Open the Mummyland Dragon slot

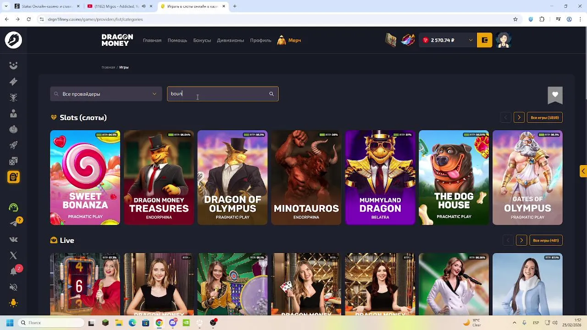coord(380,178)
